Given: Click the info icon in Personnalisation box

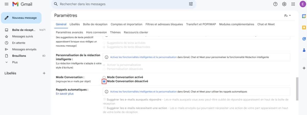Looking at the screenshot, I should 107,57.
